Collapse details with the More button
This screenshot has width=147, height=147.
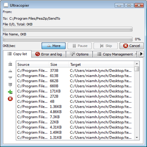(x=53, y=46)
